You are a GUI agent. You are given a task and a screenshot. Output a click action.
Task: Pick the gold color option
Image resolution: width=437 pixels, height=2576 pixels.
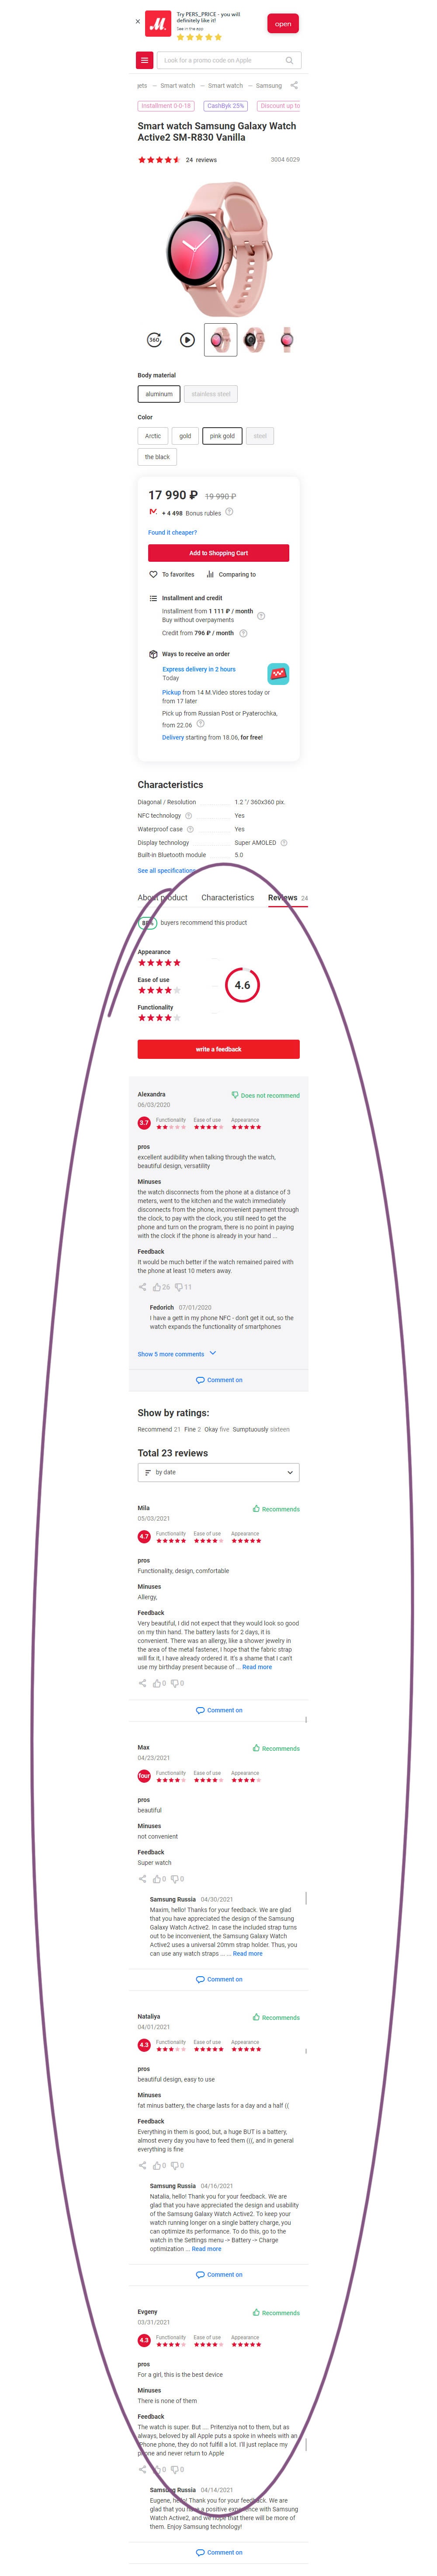[185, 436]
